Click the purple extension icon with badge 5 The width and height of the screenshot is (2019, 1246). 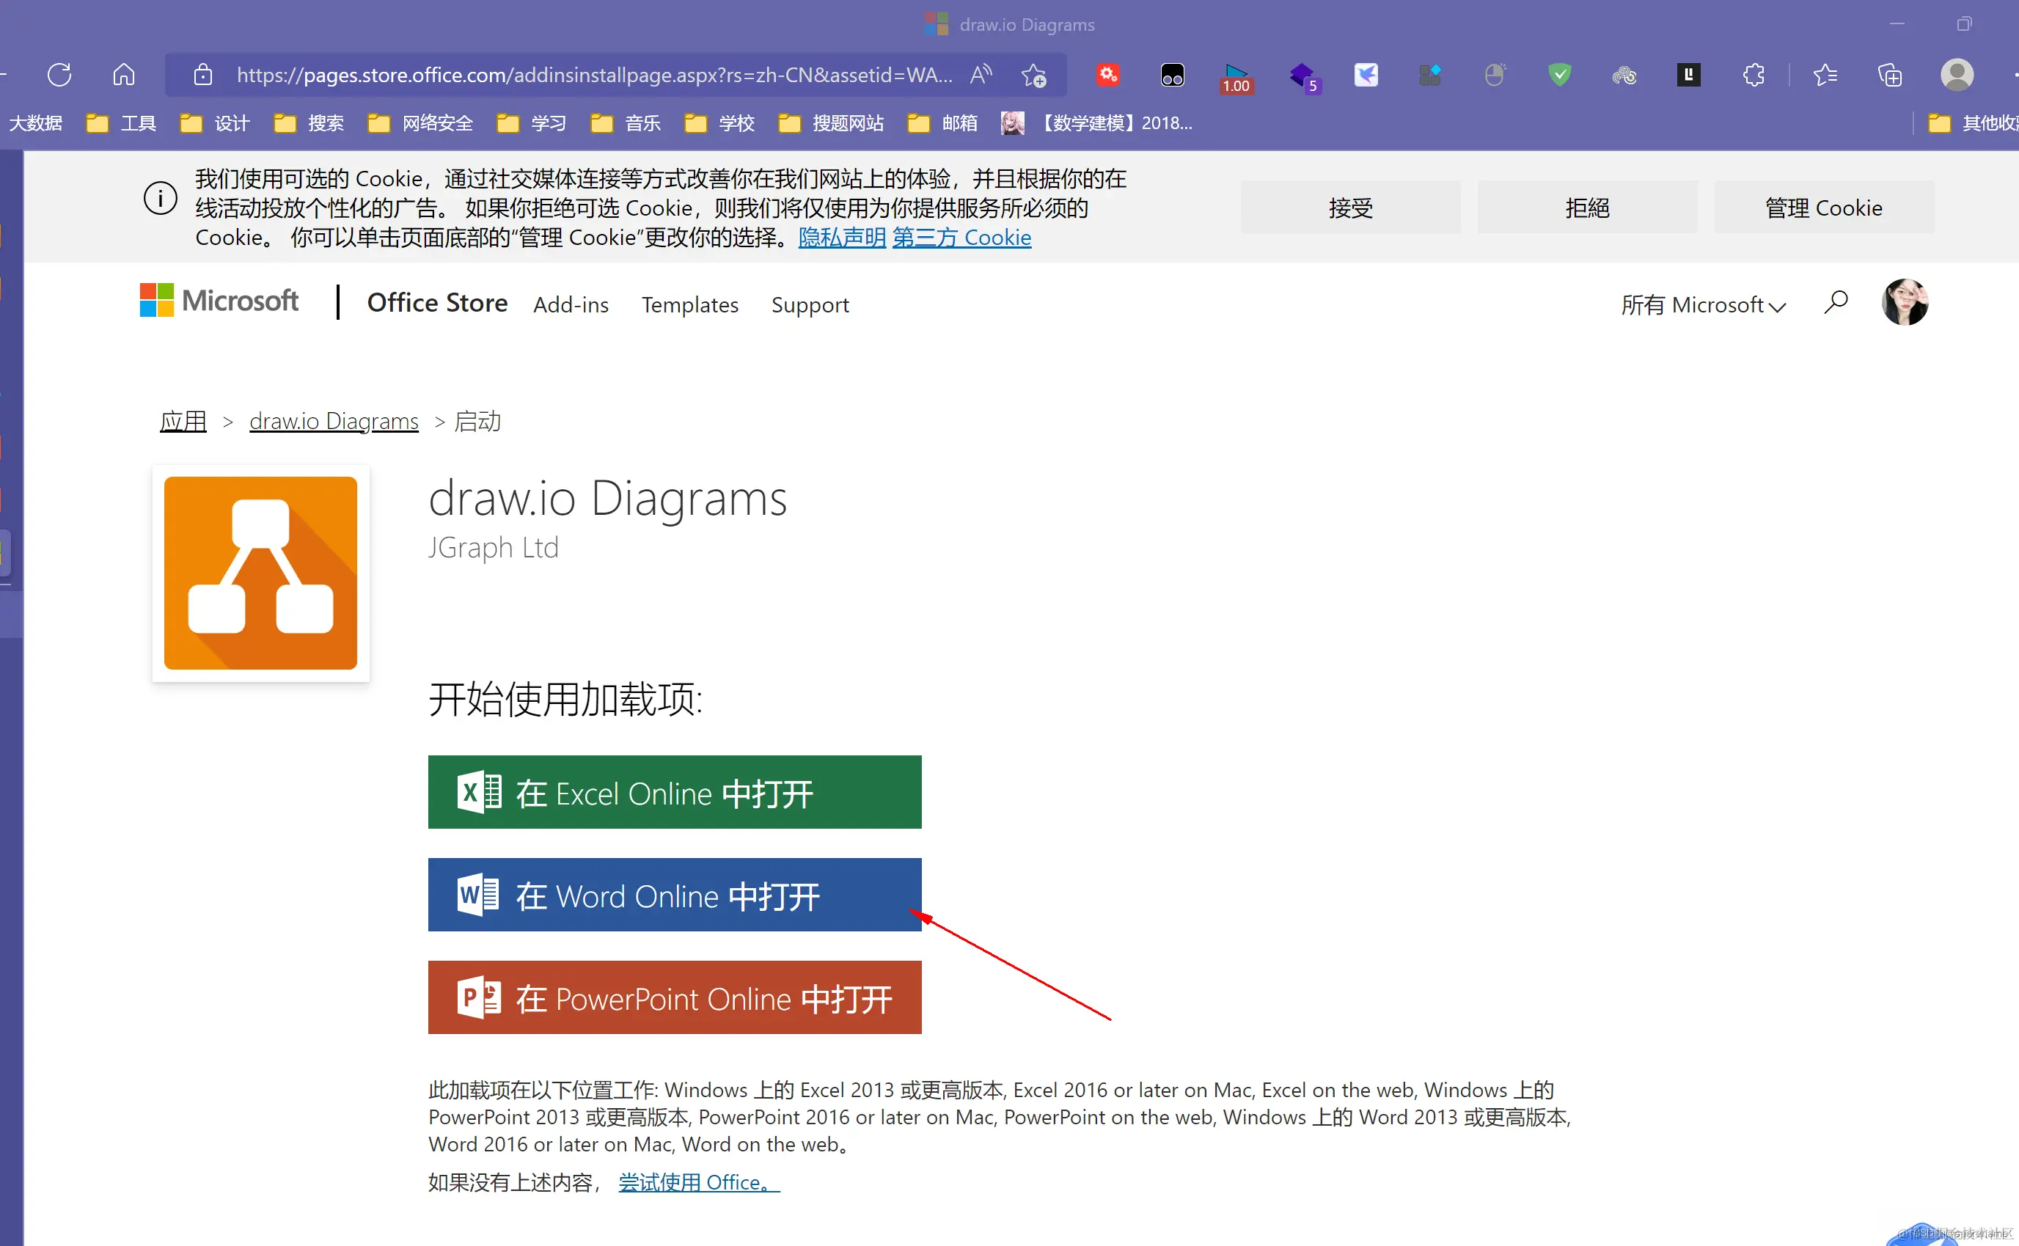(x=1302, y=75)
